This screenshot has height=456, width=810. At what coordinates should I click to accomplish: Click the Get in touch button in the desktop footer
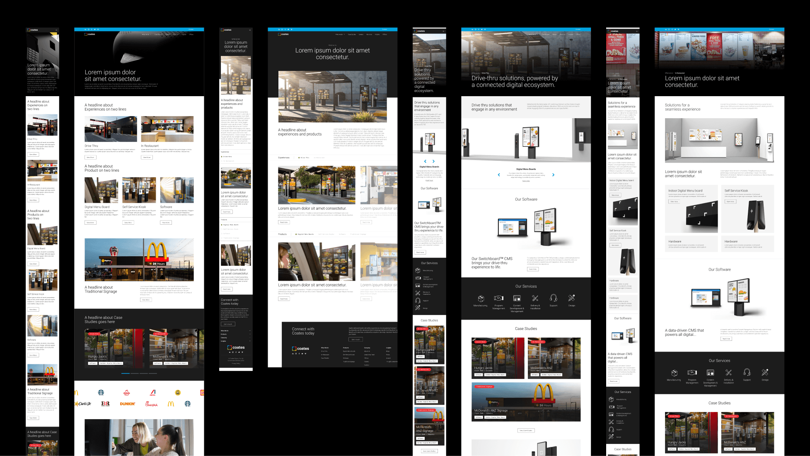click(x=356, y=340)
